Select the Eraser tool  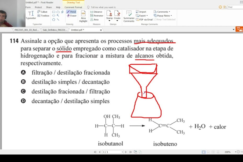[71, 16]
